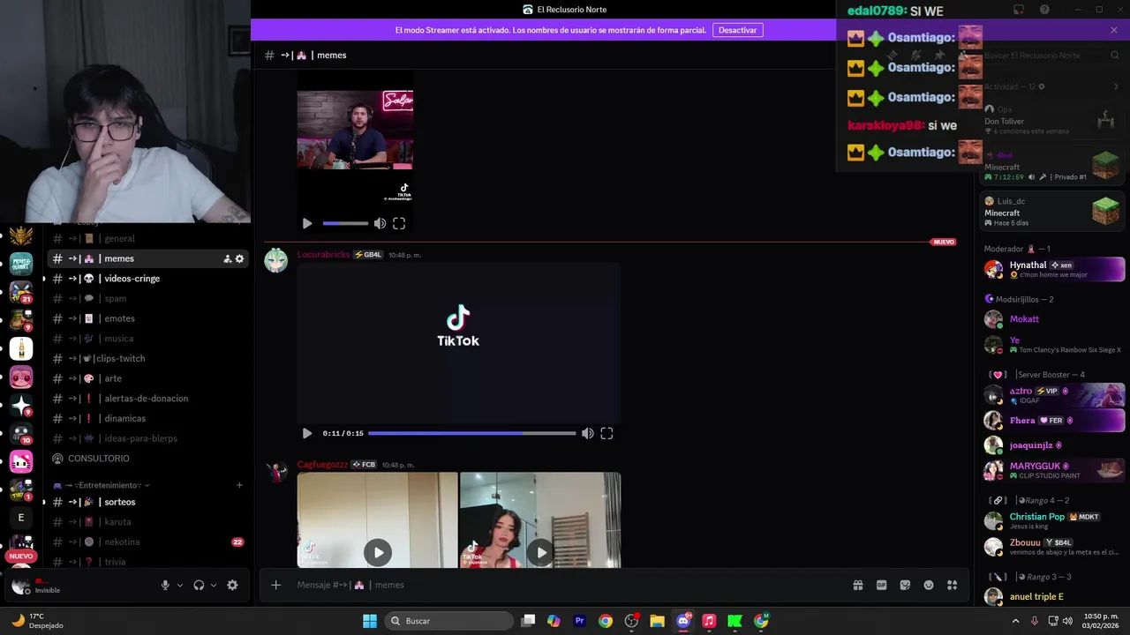The height and width of the screenshot is (635, 1130).
Task: Open the dinamicas channel
Action: (x=147, y=418)
